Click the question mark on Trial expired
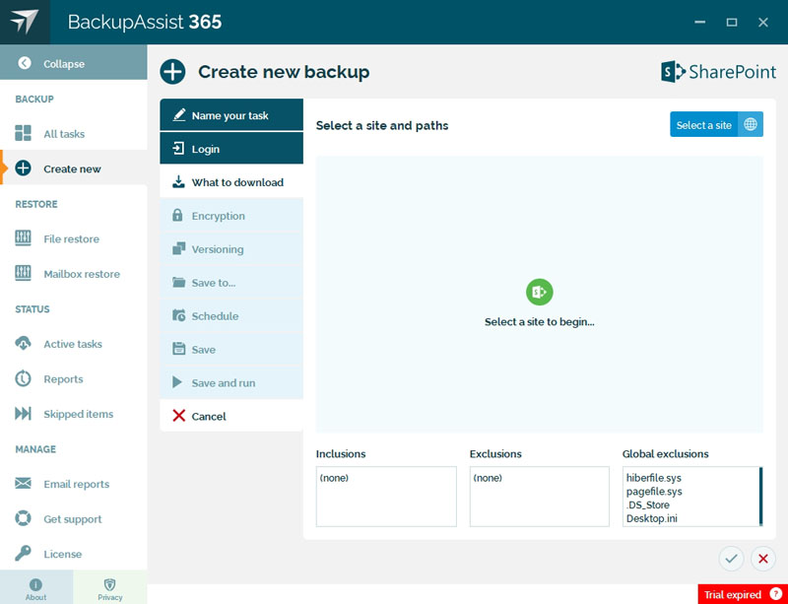Image resolution: width=788 pixels, height=604 pixels. 776,594
